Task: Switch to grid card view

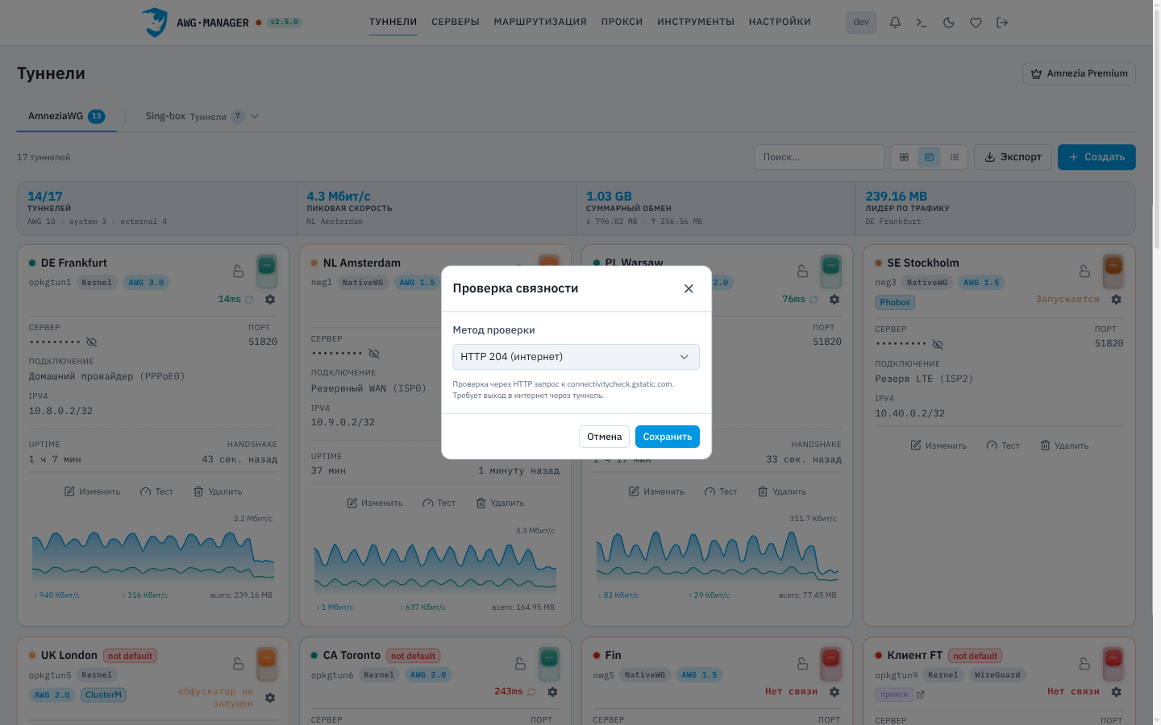Action: click(904, 157)
